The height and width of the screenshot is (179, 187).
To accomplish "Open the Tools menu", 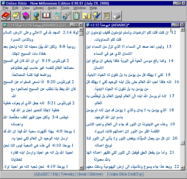I will pos(65,8).
